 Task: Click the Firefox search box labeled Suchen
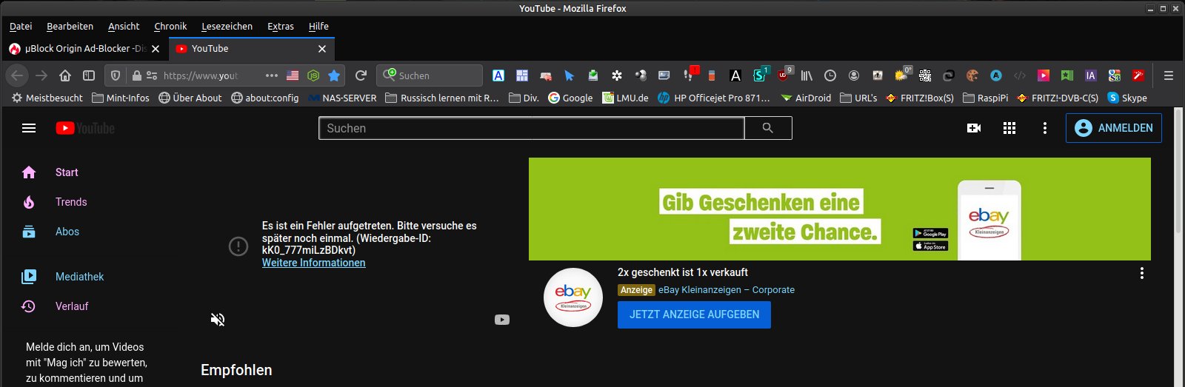click(430, 75)
